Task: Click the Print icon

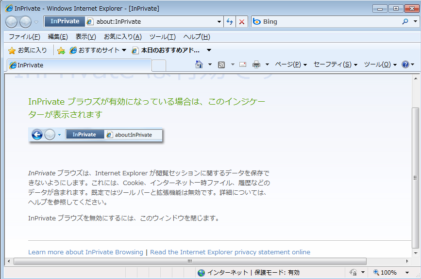Action: [256, 64]
